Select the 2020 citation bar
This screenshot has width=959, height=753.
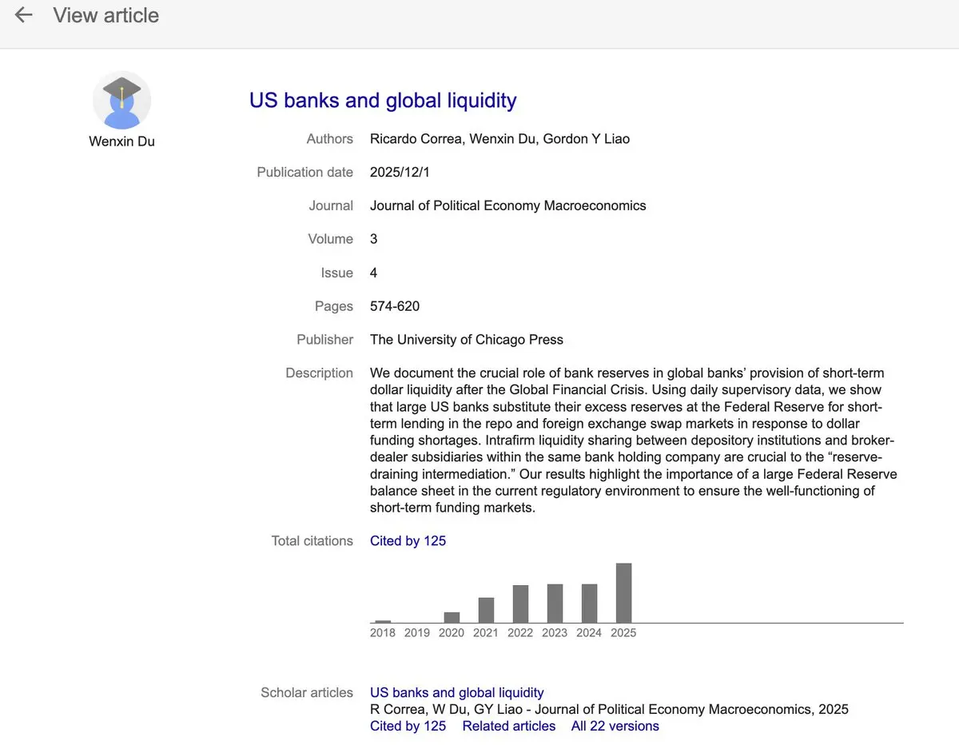452,617
